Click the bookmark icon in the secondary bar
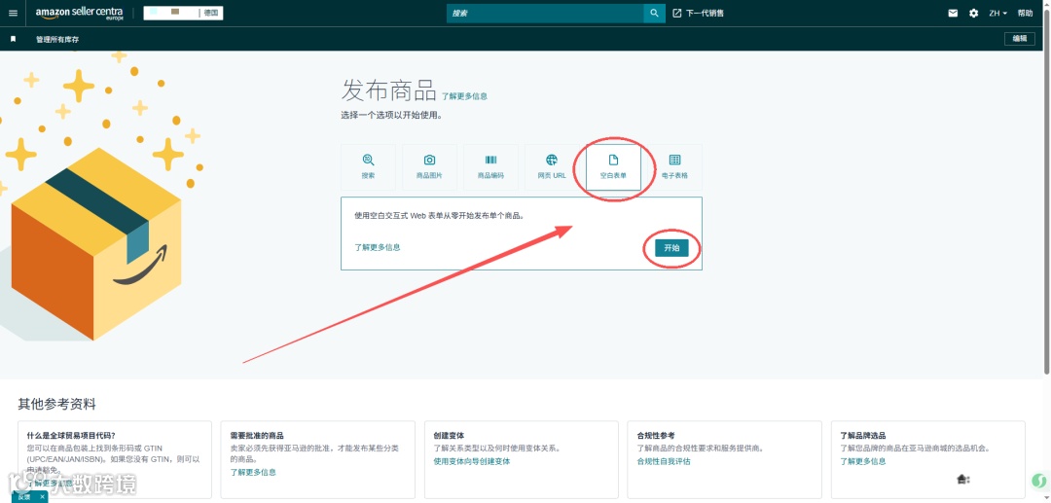The image size is (1051, 503). pyautogui.click(x=13, y=40)
